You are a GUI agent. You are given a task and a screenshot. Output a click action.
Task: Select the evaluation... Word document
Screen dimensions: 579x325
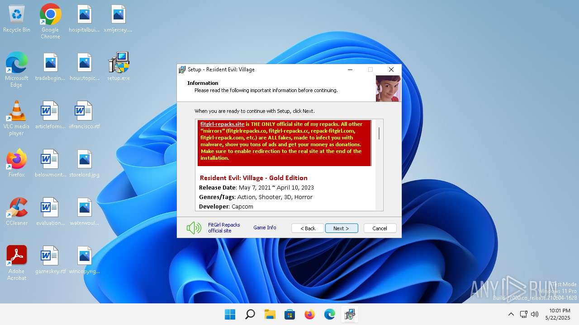click(x=50, y=212)
